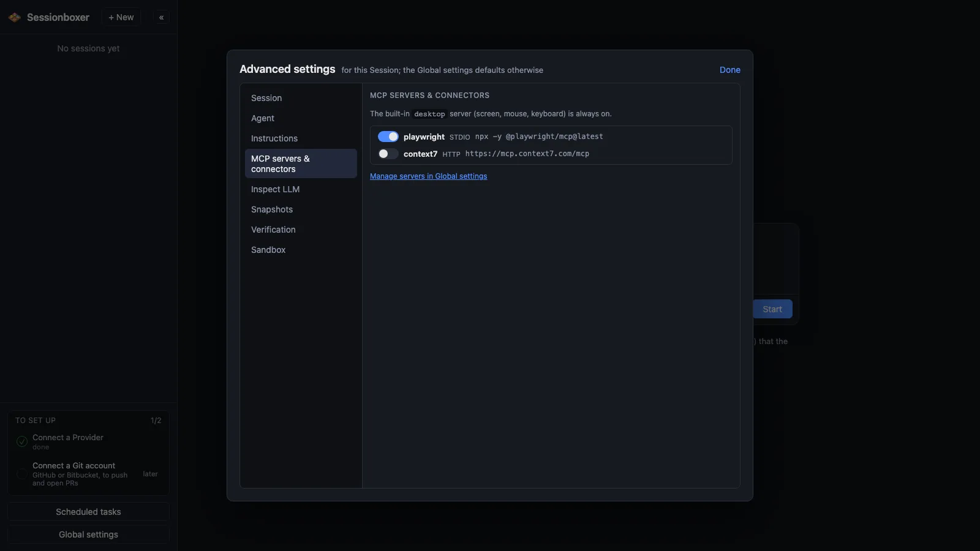Click the Connect a Provider done checkmark
Viewport: 980px width, 551px height.
(22, 441)
